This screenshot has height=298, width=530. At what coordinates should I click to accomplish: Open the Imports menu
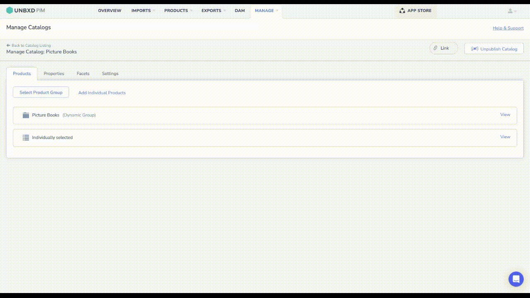click(x=141, y=11)
